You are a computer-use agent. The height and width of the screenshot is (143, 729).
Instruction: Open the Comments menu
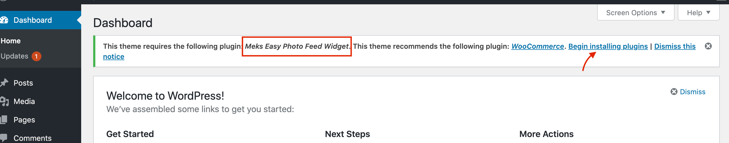tap(32, 138)
